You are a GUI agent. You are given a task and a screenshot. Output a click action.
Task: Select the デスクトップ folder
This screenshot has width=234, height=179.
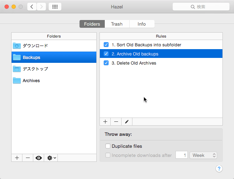35,69
